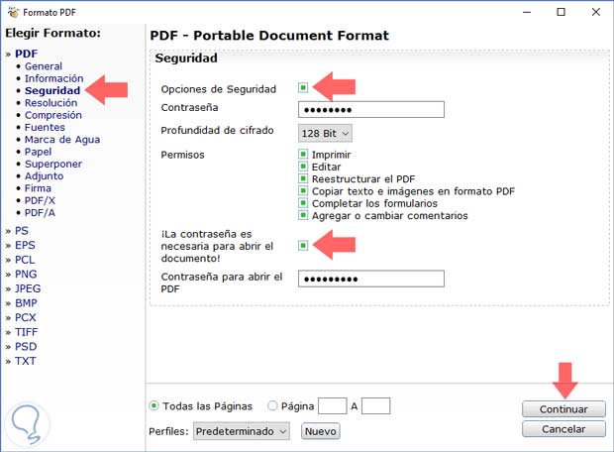Click the Formato PDF title bar icon

coord(12,11)
